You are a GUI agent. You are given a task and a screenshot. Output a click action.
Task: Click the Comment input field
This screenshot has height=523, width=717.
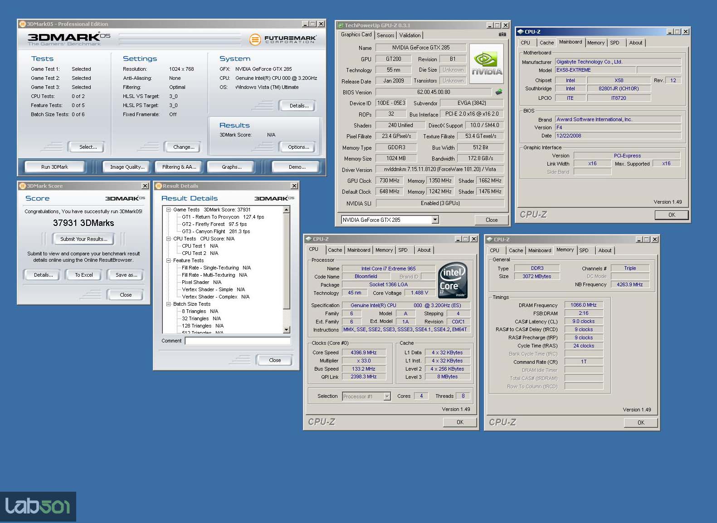(238, 341)
